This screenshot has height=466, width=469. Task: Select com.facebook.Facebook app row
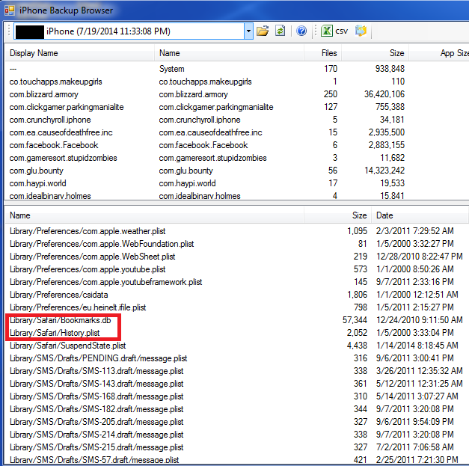tap(237, 145)
